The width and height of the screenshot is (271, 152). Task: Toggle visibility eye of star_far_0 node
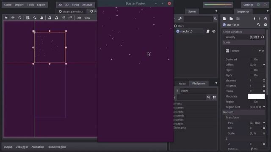(214, 31)
